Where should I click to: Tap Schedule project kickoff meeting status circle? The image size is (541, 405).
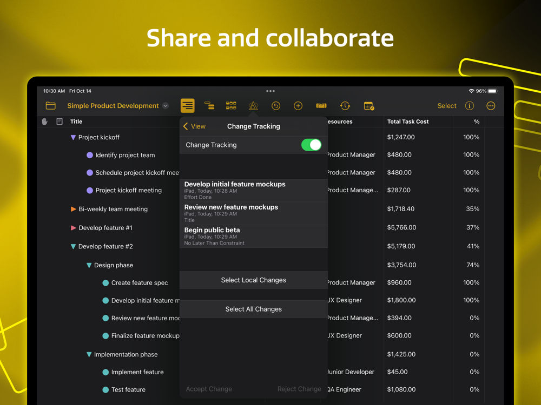(90, 173)
